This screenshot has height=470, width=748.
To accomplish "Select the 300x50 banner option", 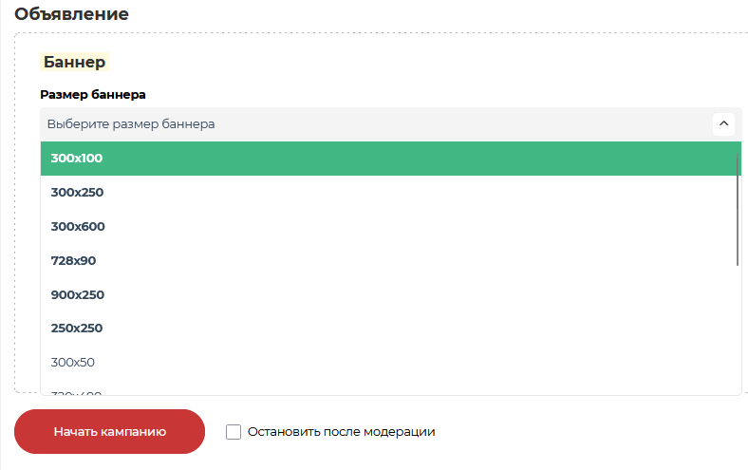I will [x=73, y=363].
